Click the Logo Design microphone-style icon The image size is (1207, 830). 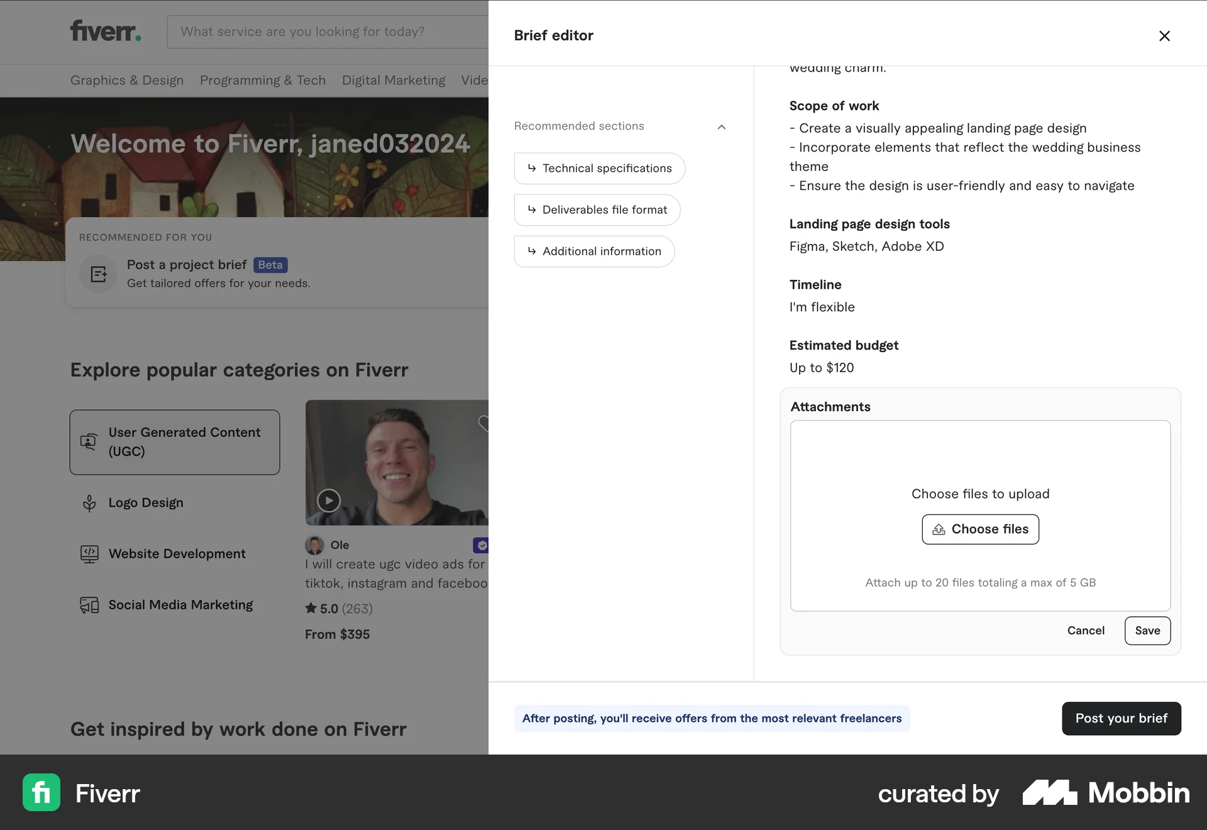[89, 502]
